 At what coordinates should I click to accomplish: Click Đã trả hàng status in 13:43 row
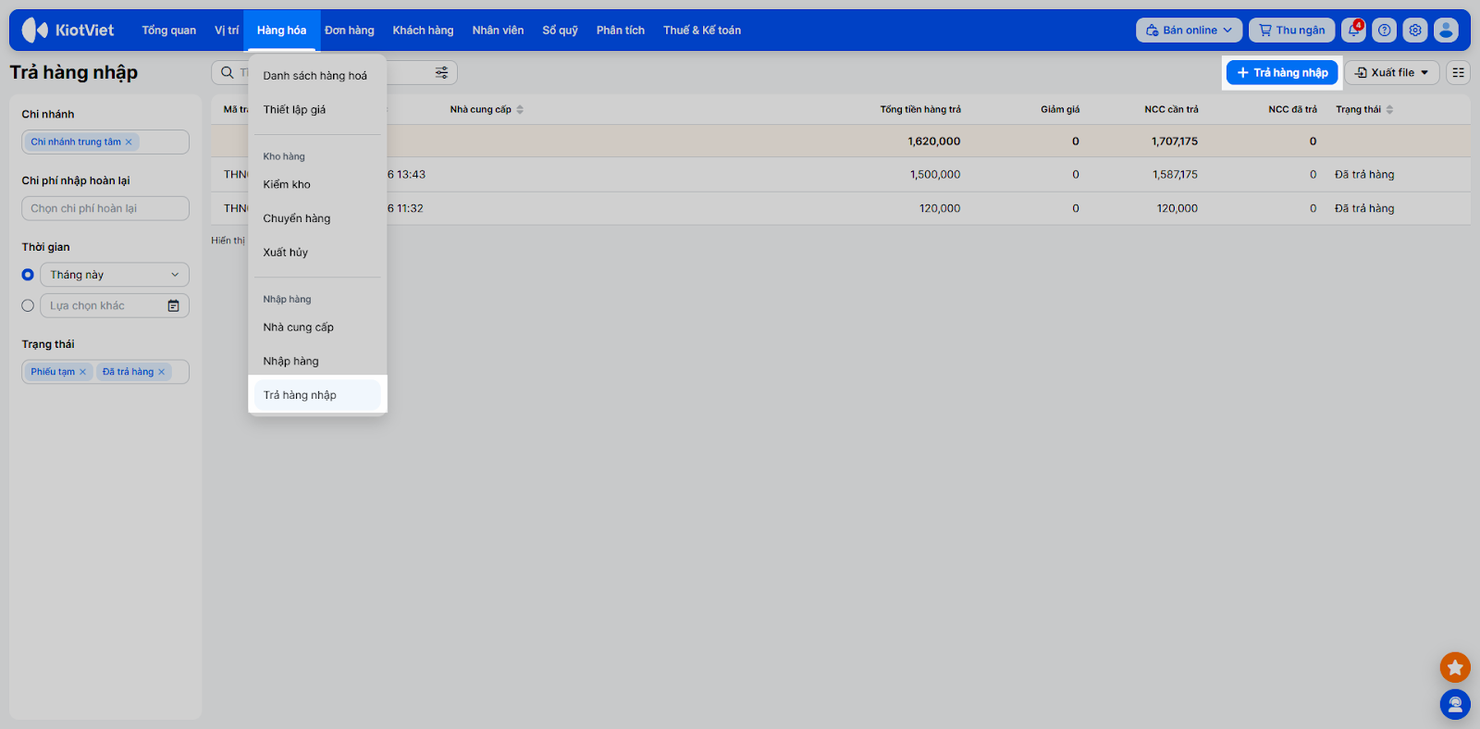click(x=1364, y=175)
